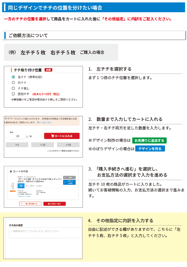This screenshot has height=267, width=187.
Task: Open the 詳しくはこちら link
Action: pos(44,123)
